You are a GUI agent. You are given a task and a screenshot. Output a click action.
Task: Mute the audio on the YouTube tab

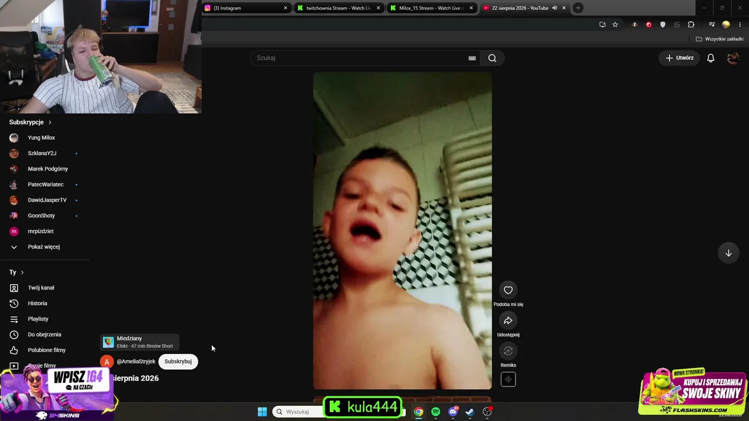pyautogui.click(x=554, y=8)
